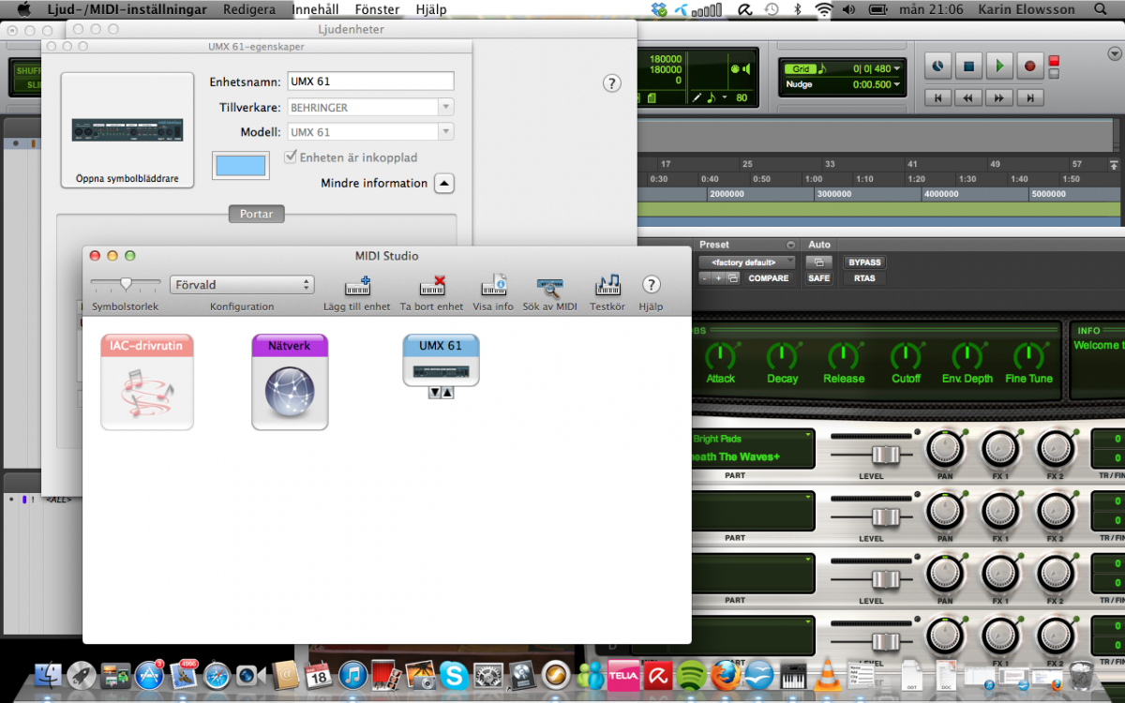This screenshot has width=1125, height=703.
Task: Click the help button in UMX 61-egenskaper
Action: [x=611, y=83]
